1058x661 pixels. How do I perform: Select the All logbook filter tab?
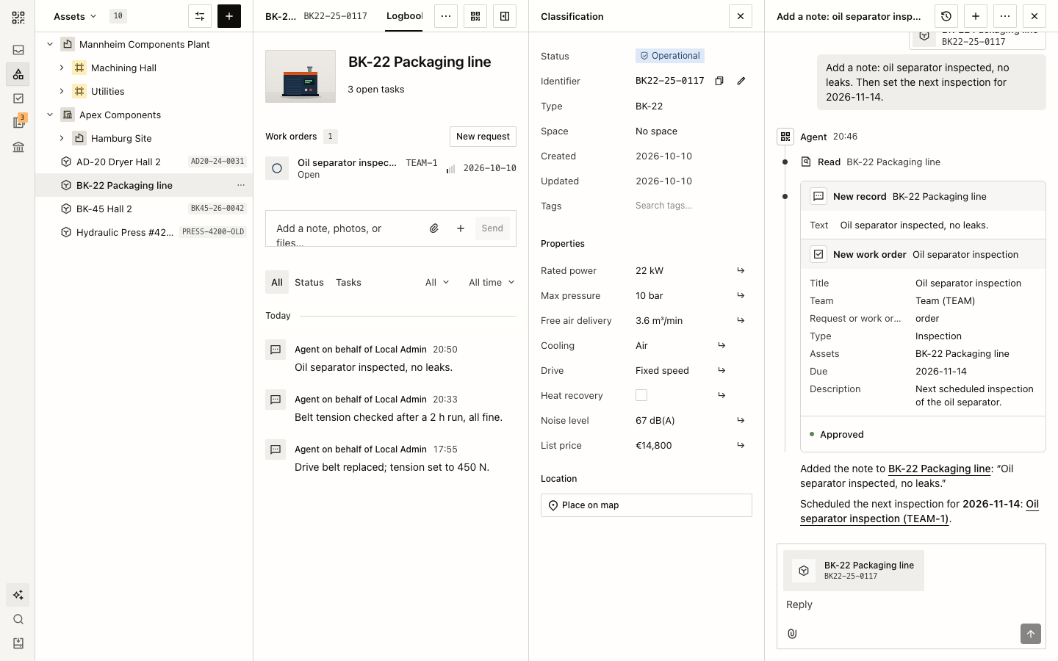click(x=277, y=282)
